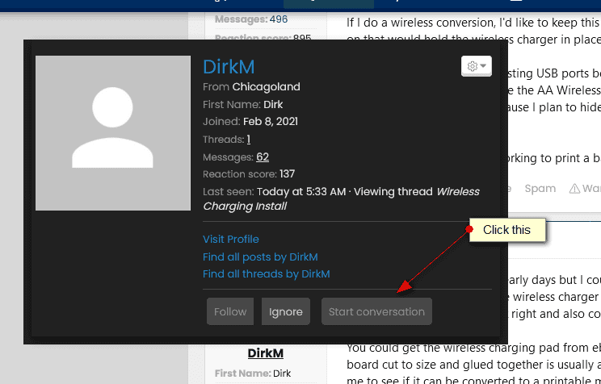This screenshot has height=384, width=601.
Task: Find all threads by DirkM
Action: [267, 274]
